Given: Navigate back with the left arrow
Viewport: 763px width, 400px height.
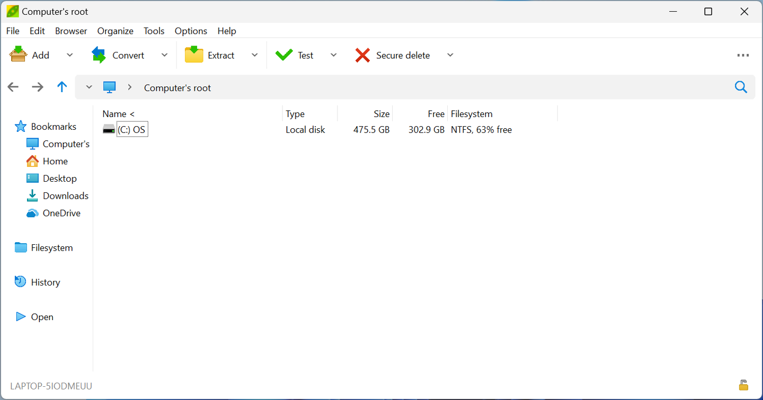Looking at the screenshot, I should [13, 87].
